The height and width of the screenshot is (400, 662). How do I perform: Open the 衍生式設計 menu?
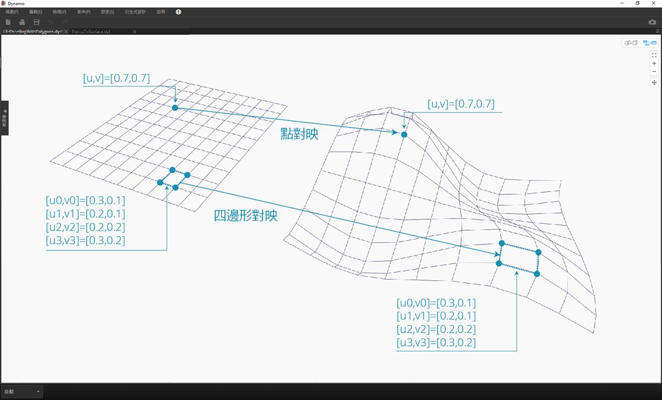click(x=135, y=12)
